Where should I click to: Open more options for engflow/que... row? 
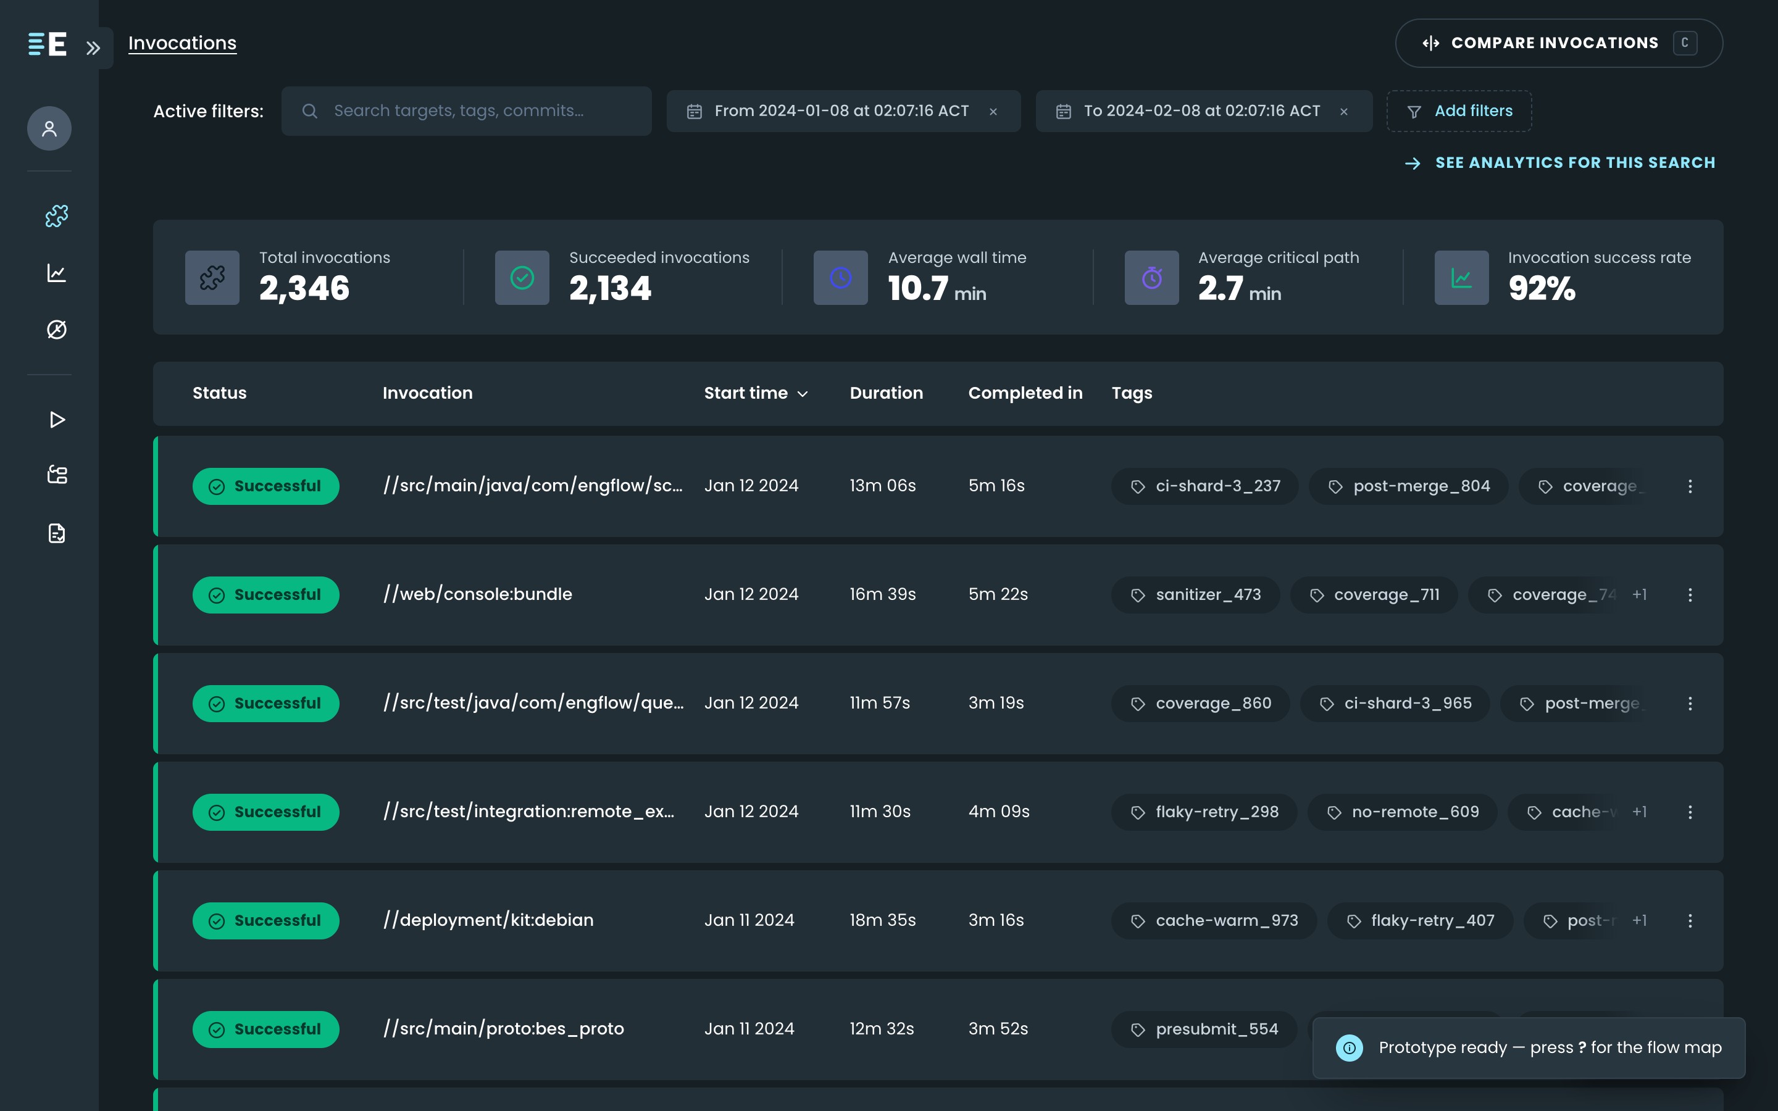point(1690,704)
